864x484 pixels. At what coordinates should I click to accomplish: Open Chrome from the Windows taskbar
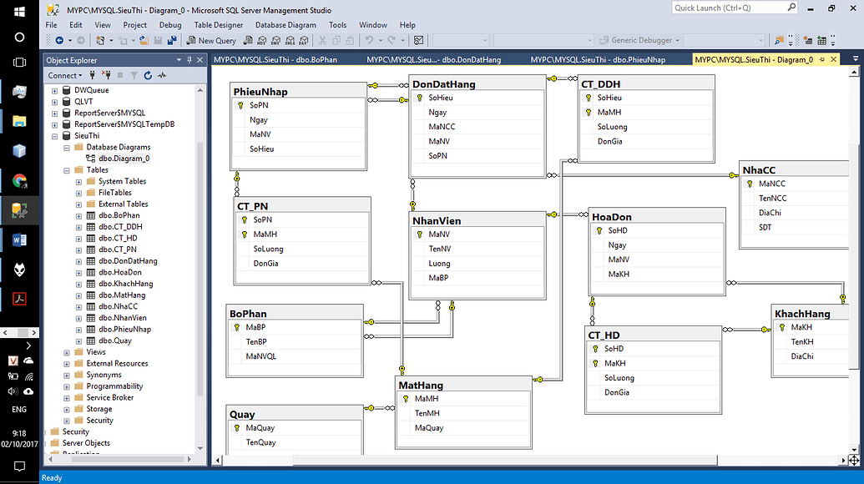click(20, 179)
